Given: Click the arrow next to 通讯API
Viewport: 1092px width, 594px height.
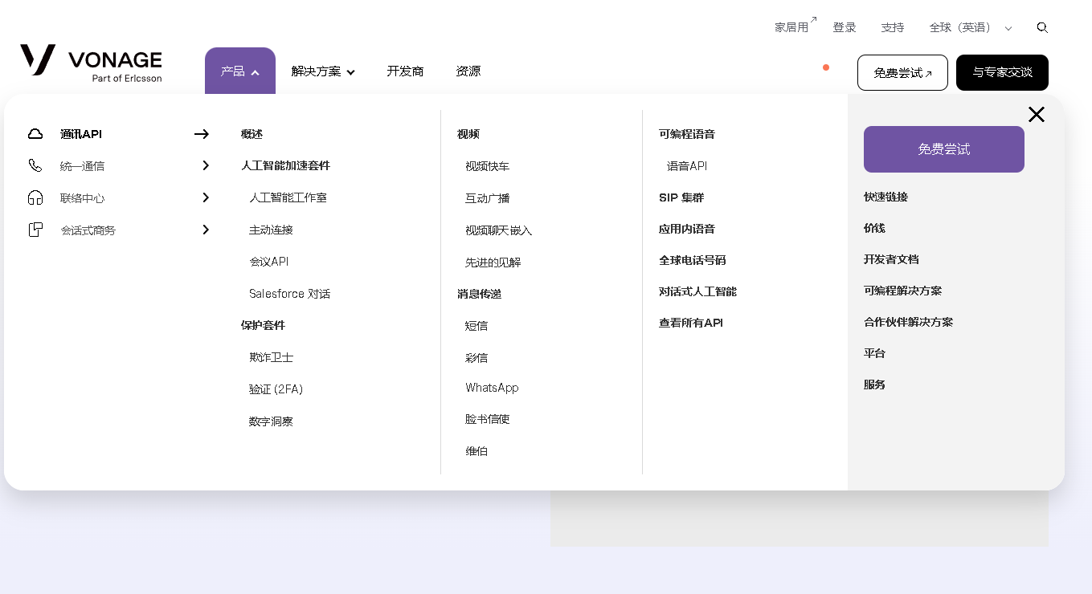Looking at the screenshot, I should (202, 134).
